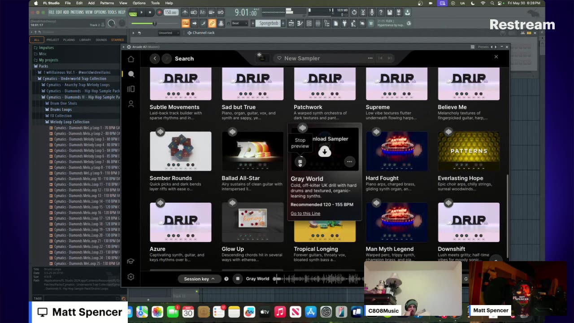Open session key help question icon
The image size is (574, 323).
[x=226, y=279]
